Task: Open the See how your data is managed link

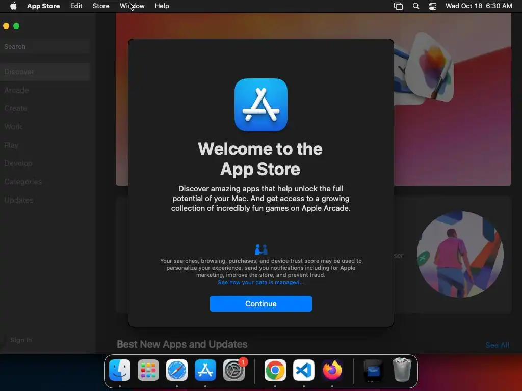Action: click(260, 282)
